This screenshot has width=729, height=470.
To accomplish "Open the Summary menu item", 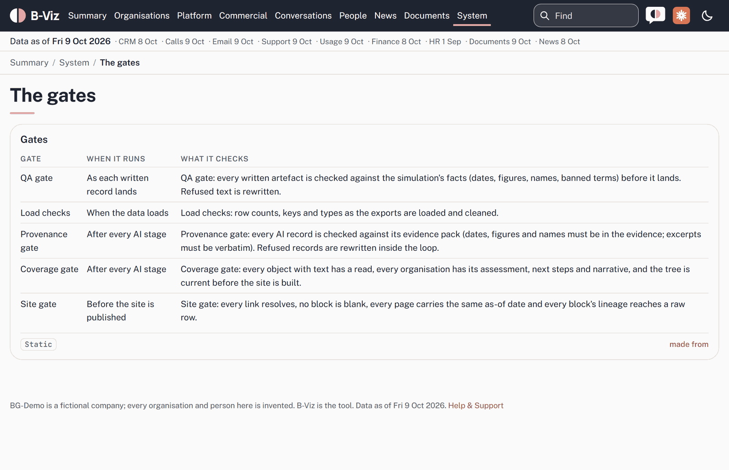I will pos(87,15).
